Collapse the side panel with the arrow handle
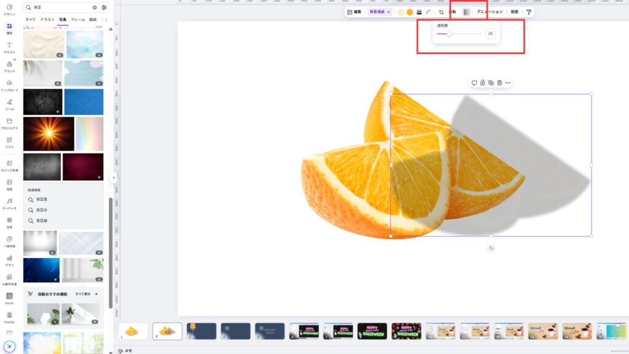 [113, 178]
